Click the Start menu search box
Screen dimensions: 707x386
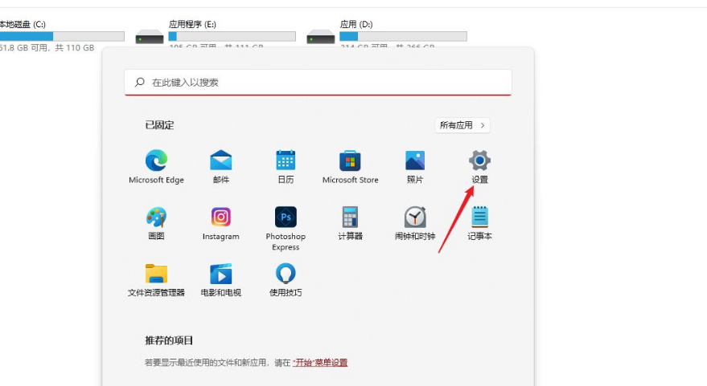pyautogui.click(x=318, y=82)
